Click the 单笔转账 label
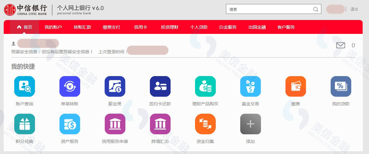Screen dimensions: 369x154 pos(70,104)
